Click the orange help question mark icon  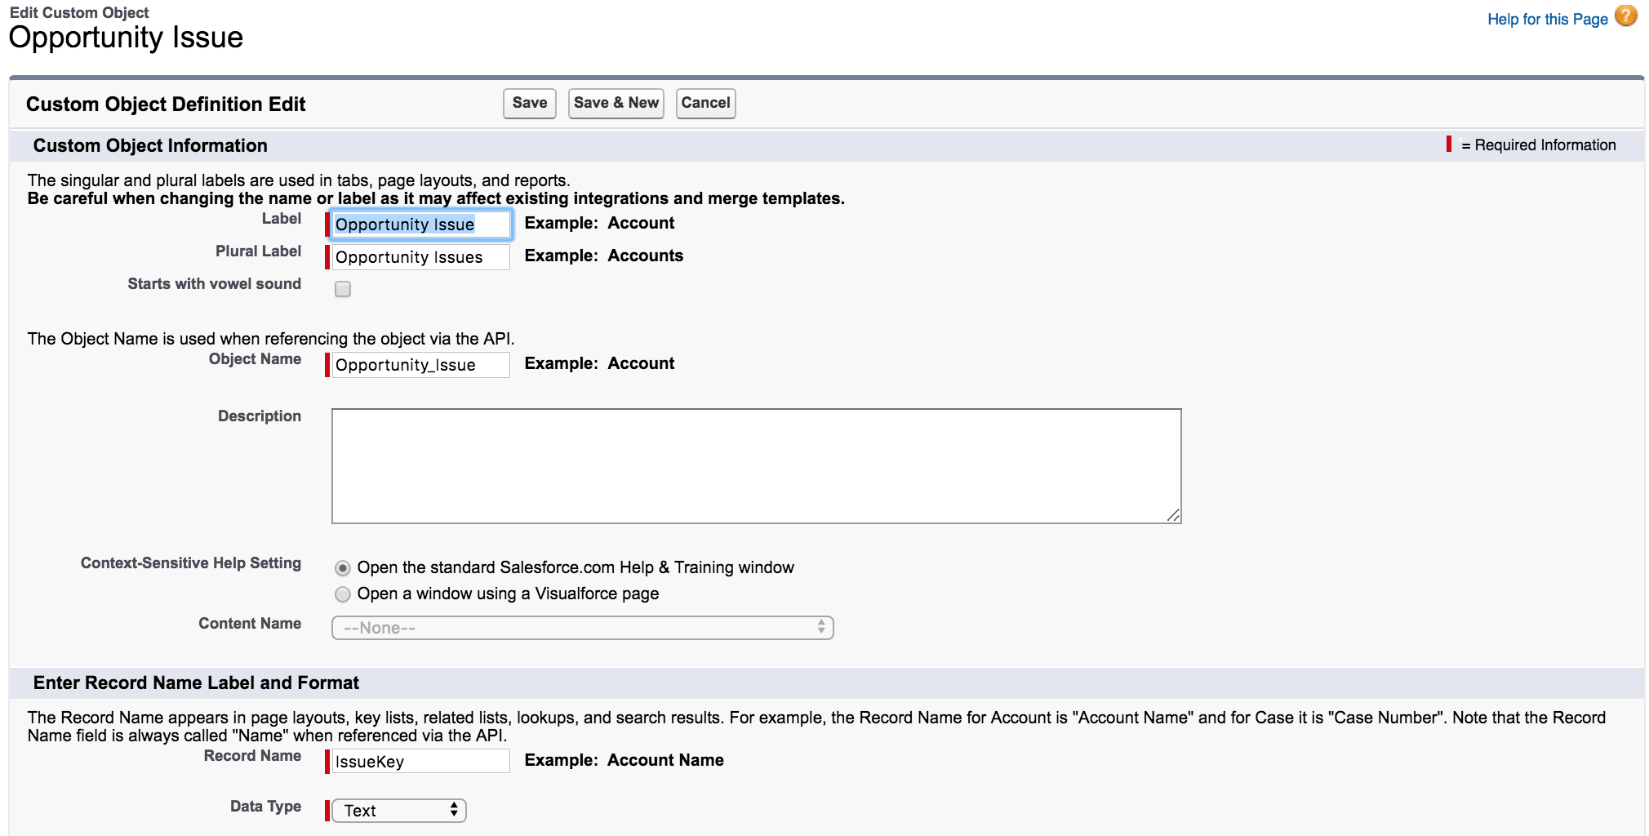click(1625, 17)
